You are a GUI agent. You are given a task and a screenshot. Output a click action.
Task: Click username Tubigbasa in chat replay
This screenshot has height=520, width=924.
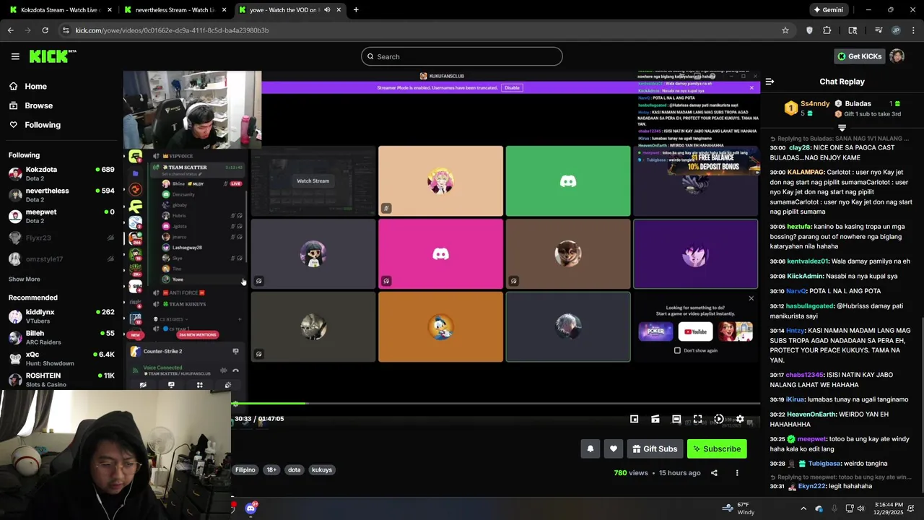(x=824, y=464)
